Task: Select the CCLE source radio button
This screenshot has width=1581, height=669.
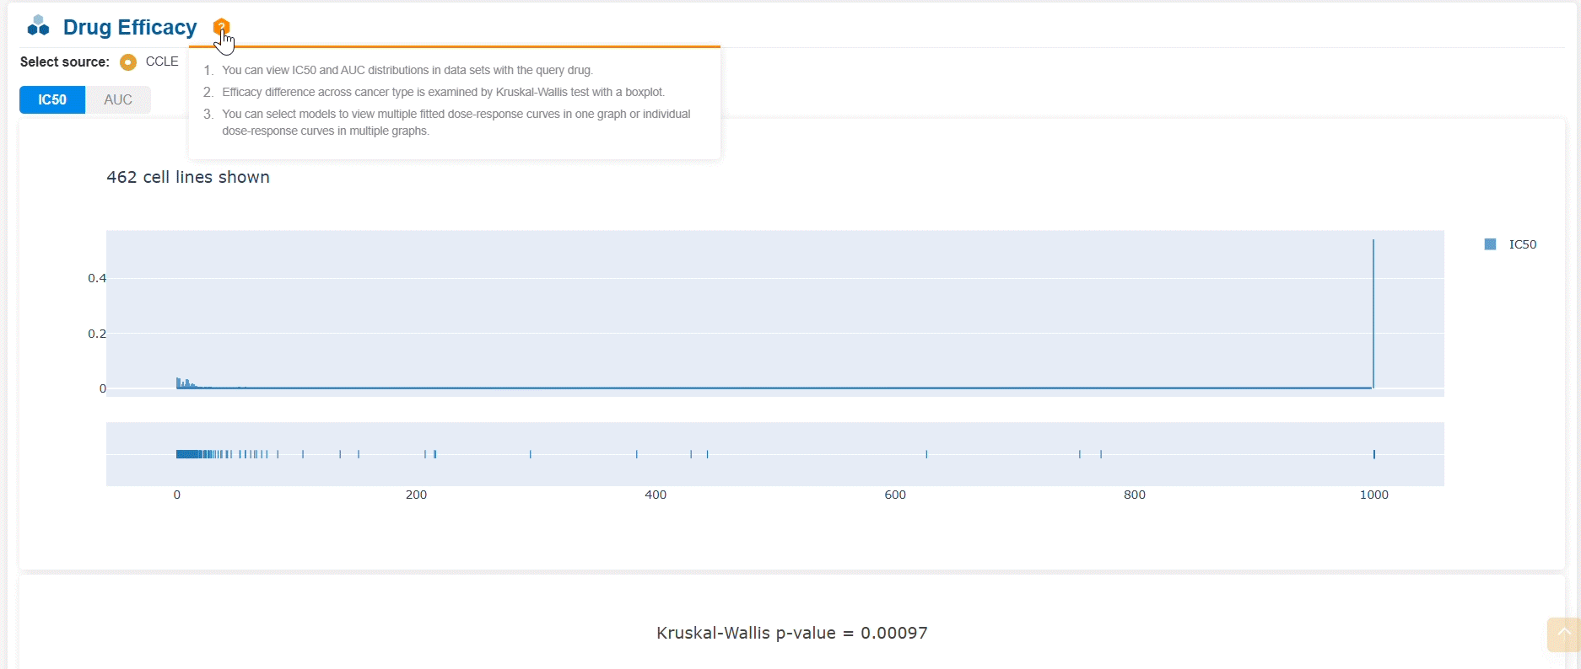Action: point(128,62)
